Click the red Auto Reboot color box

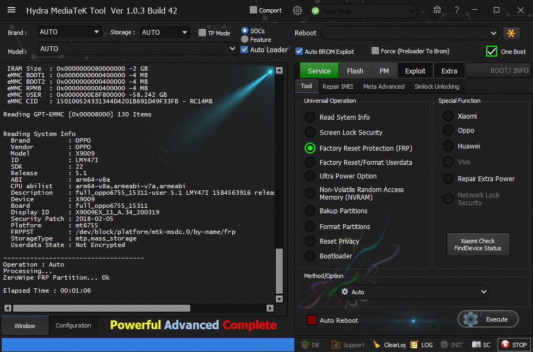[x=312, y=320]
